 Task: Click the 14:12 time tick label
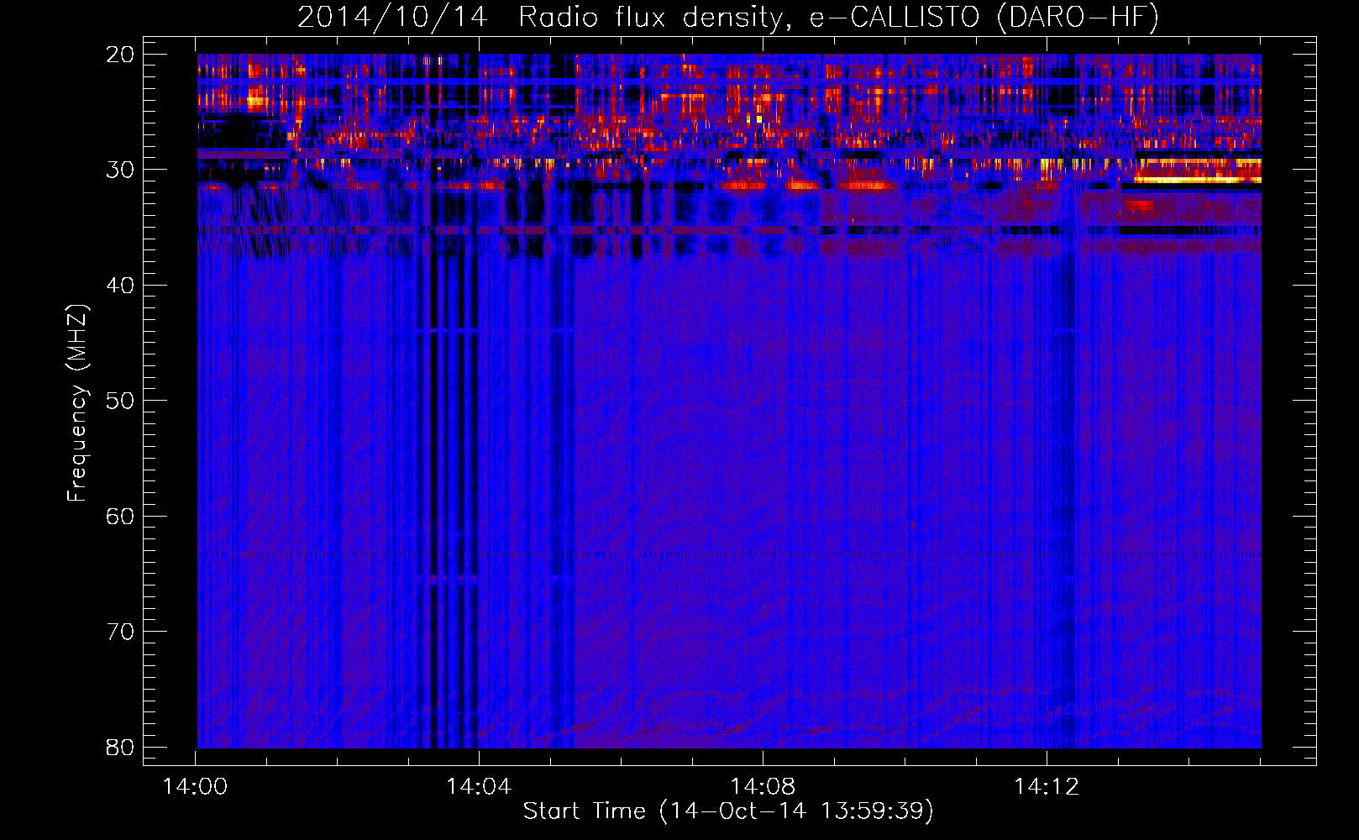[1047, 787]
